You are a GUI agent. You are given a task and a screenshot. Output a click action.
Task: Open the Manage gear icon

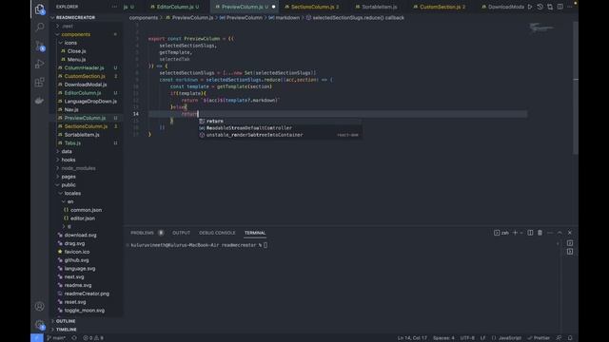click(40, 325)
